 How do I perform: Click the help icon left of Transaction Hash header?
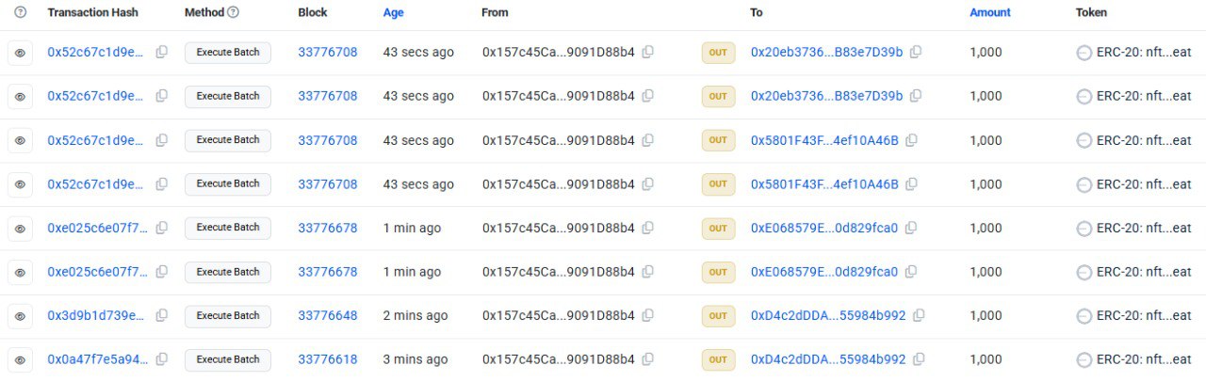point(21,12)
